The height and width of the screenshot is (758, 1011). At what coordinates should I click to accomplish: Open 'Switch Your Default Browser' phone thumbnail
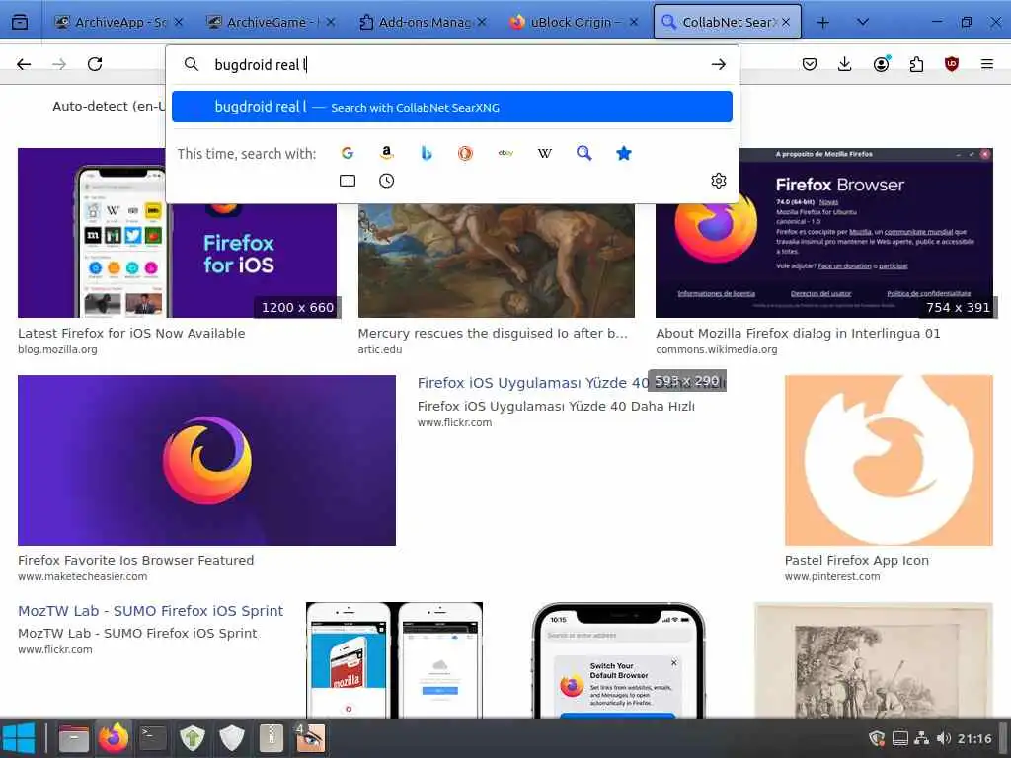click(619, 660)
